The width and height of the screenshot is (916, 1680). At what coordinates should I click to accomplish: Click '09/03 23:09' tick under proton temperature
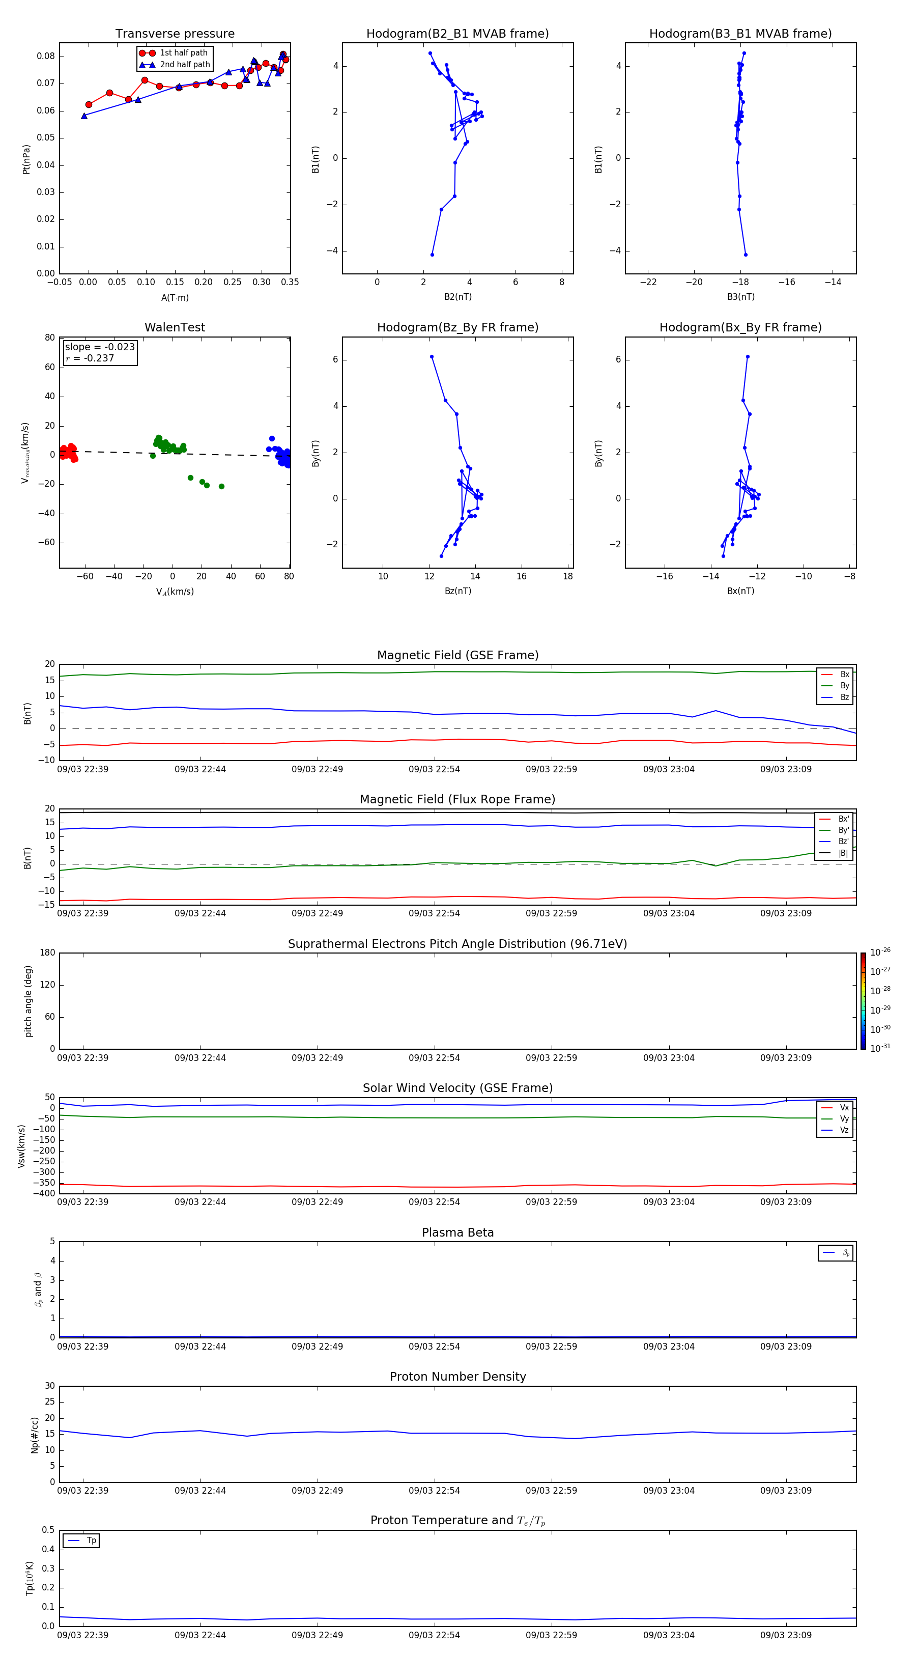[x=786, y=1635]
